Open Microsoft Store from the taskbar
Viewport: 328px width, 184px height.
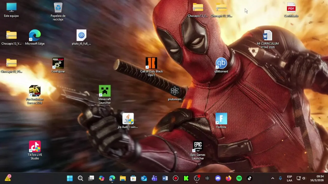pos(133,178)
